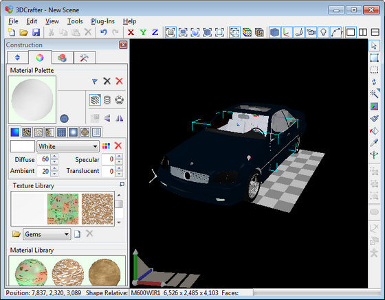385x300 pixels.
Task: Click the white color swatch box
Action: pyautogui.click(x=22, y=146)
